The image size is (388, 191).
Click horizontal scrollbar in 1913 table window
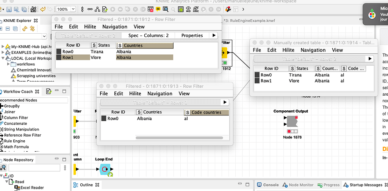pyautogui.click(x=179, y=138)
